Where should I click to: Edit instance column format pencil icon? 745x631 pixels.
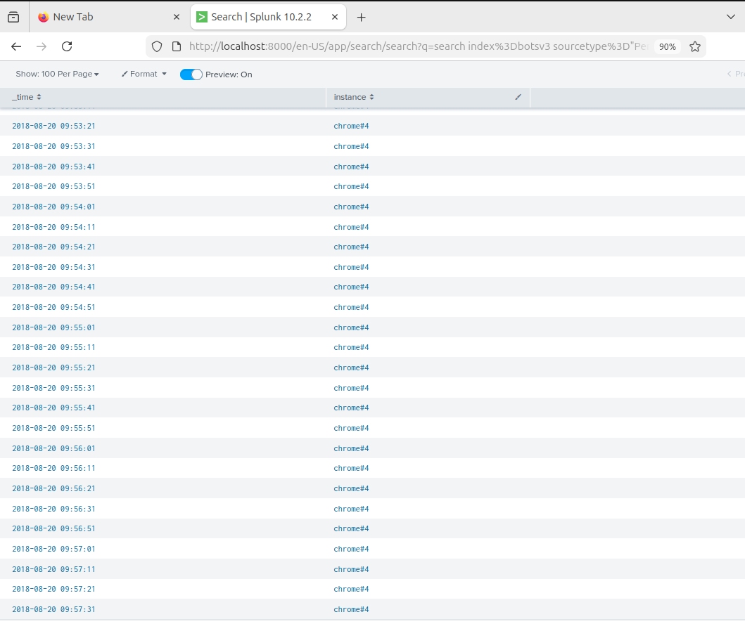(518, 97)
